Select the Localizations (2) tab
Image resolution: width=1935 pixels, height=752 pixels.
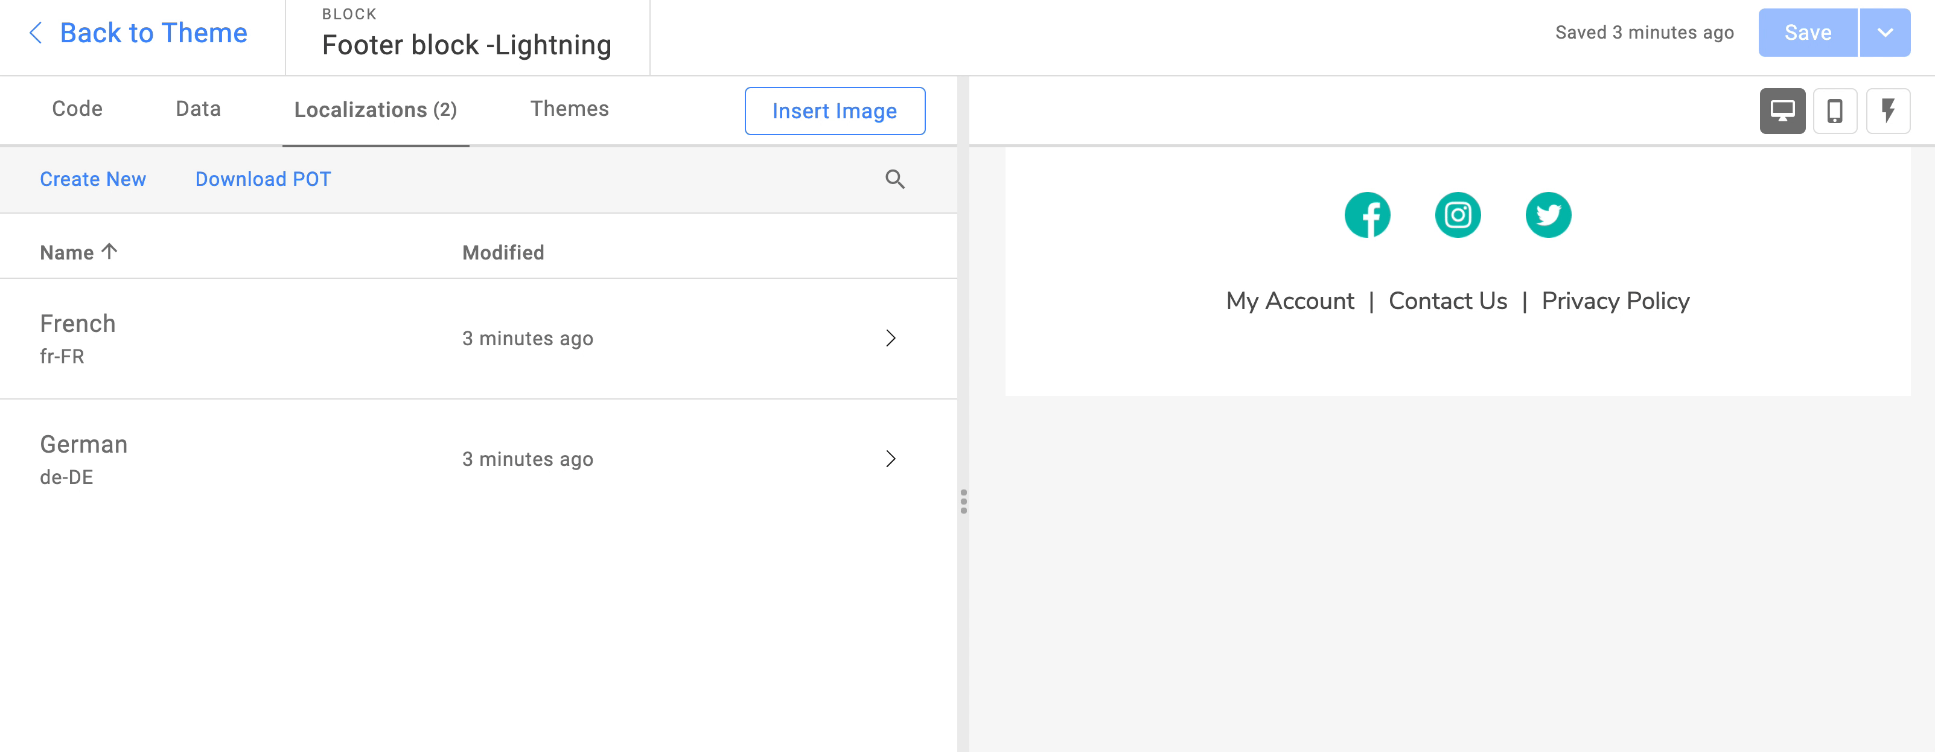375,110
